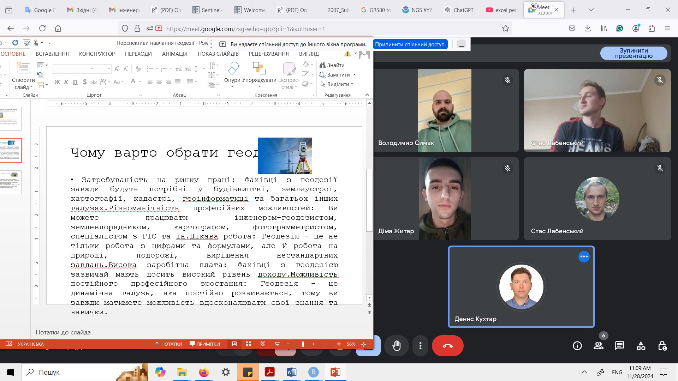
Task: Show the participants list
Action: (x=598, y=346)
